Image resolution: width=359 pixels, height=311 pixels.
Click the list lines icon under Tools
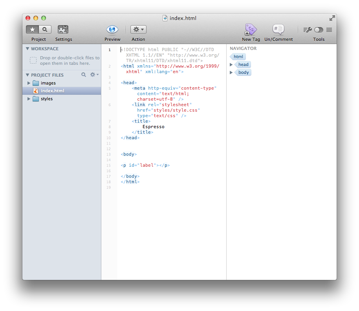(x=329, y=30)
